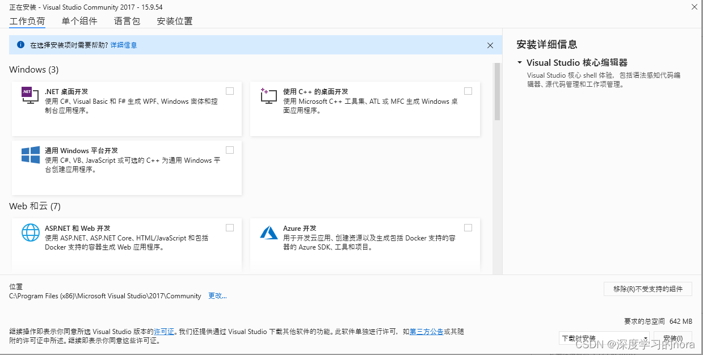Switch to the 单个组件 tab
Screen dimensions: 703x355
tap(79, 20)
